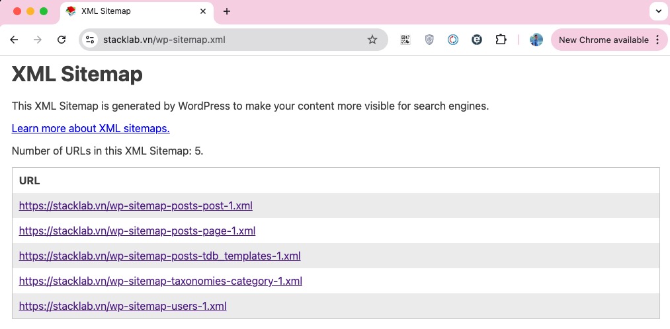Open the wp-sitemap-posts-tdb_templates-1.xml link
The width and height of the screenshot is (670, 329).
pyautogui.click(x=160, y=256)
